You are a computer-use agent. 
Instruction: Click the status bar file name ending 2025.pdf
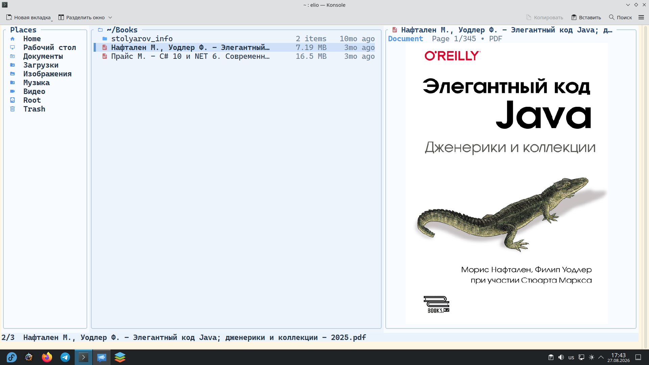click(x=195, y=338)
